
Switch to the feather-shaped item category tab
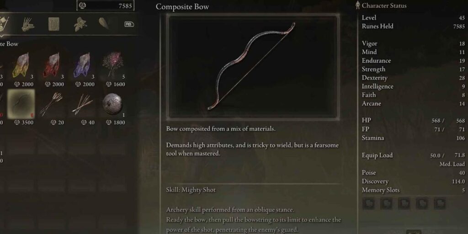pyautogui.click(x=104, y=23)
